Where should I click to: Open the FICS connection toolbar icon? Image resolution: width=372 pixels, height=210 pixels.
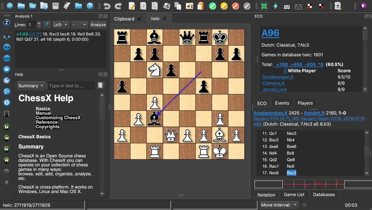32,6
